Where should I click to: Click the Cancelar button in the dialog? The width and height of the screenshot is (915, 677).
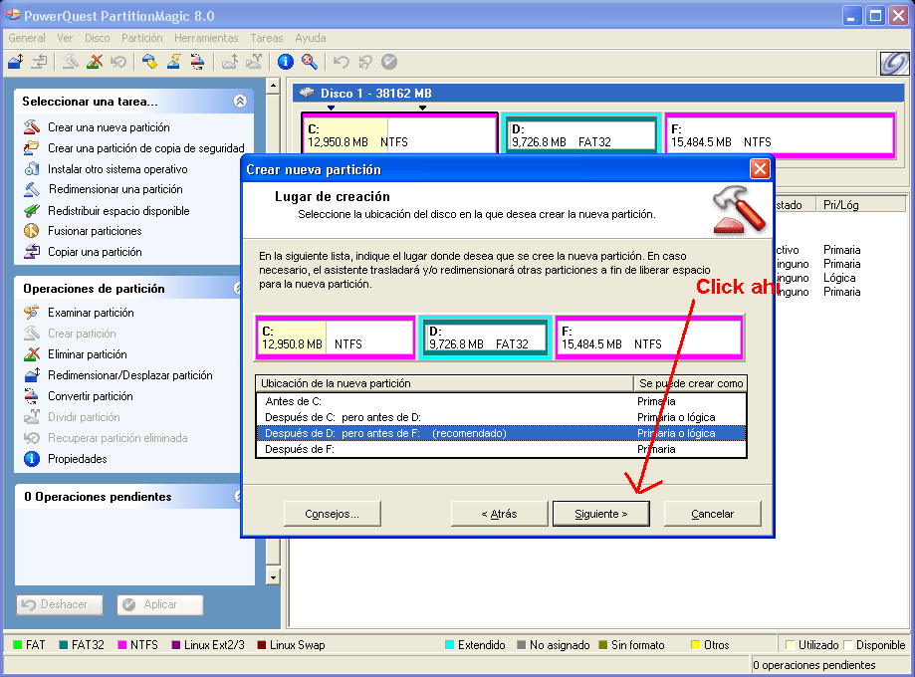pos(712,514)
